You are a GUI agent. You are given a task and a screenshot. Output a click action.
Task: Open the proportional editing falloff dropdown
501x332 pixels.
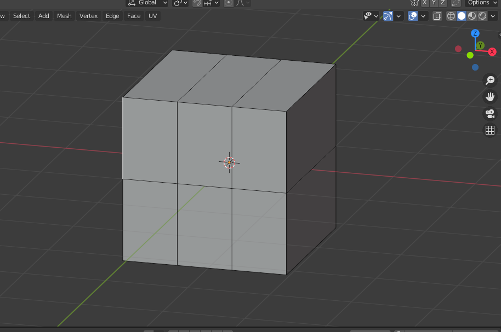243,3
